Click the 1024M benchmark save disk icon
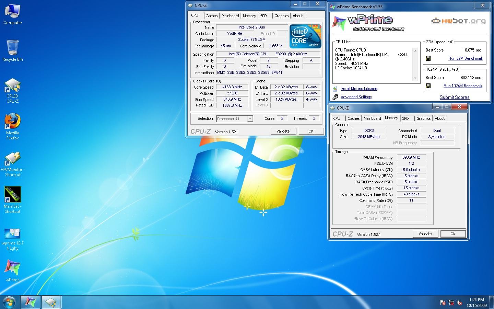The image size is (494, 309). (428, 86)
